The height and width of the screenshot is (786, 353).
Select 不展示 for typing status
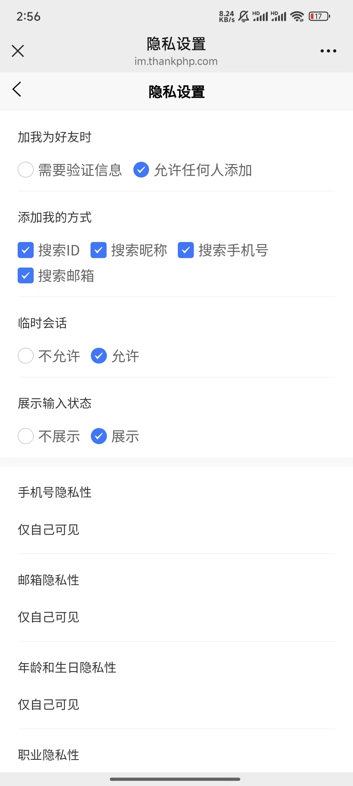(x=26, y=436)
